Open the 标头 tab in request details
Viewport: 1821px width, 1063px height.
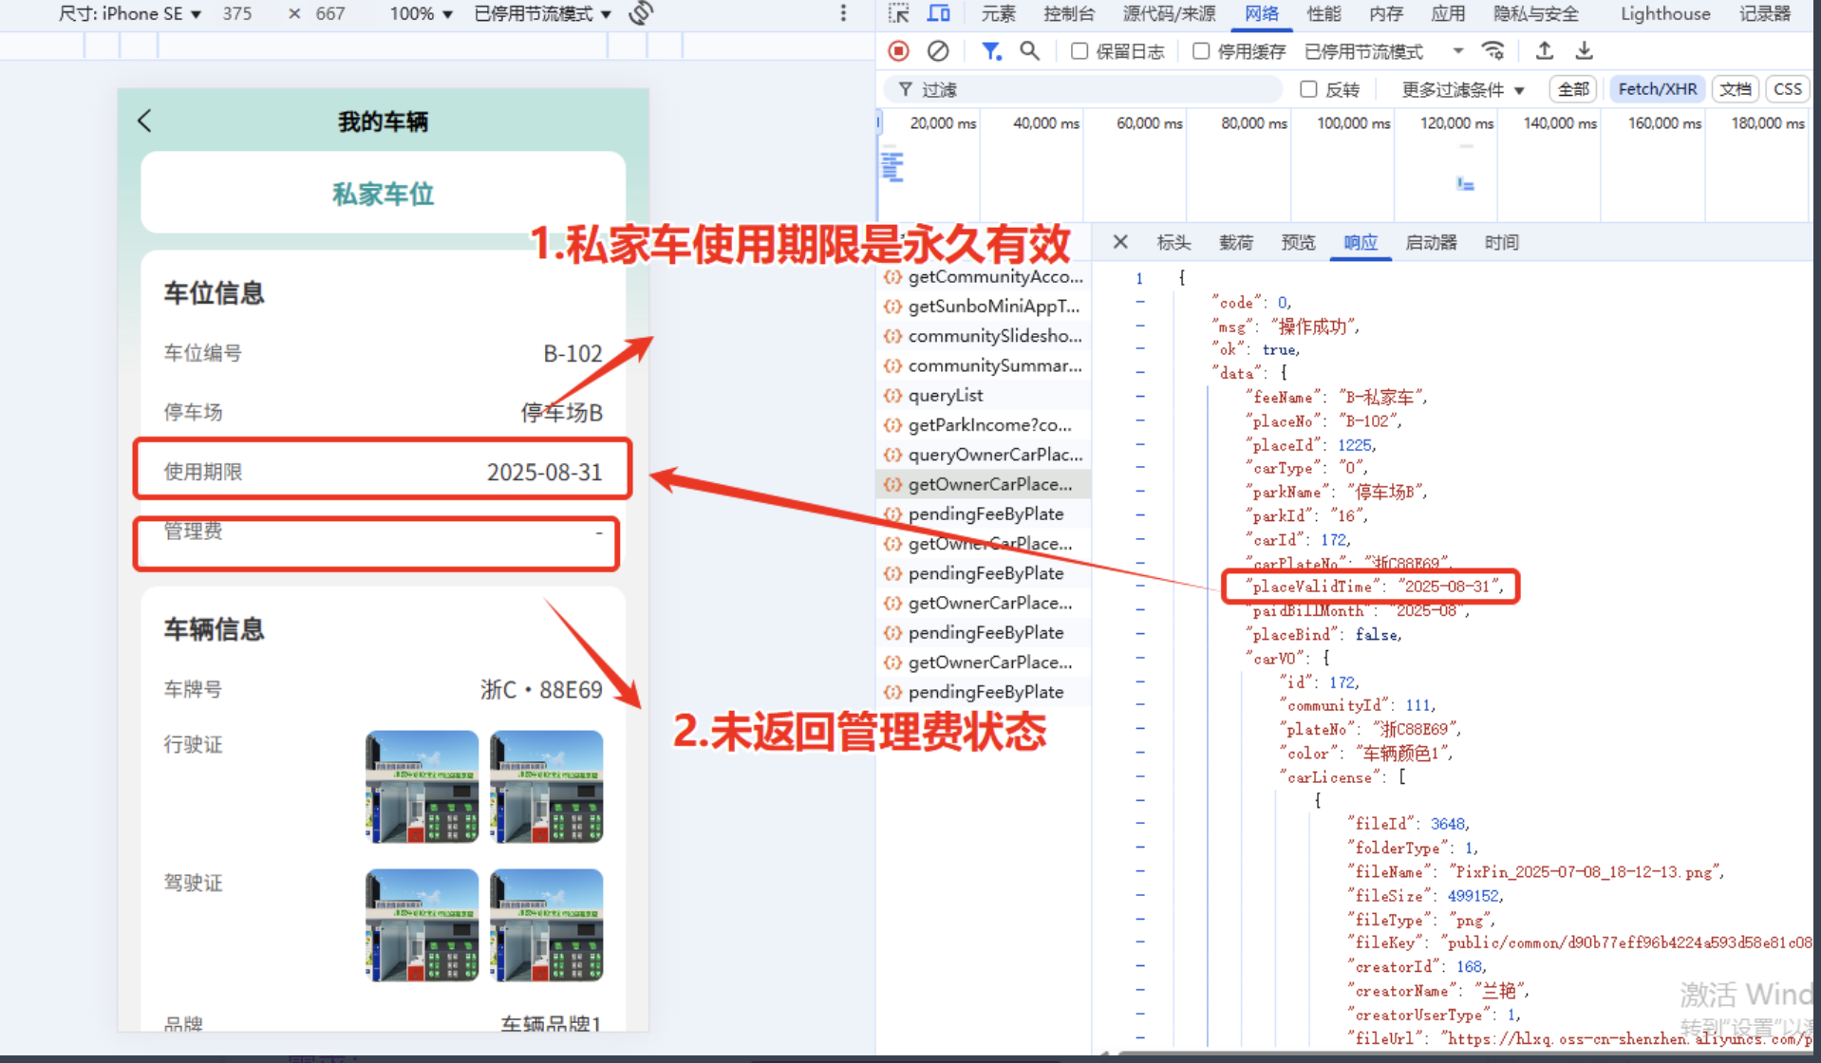(1173, 243)
